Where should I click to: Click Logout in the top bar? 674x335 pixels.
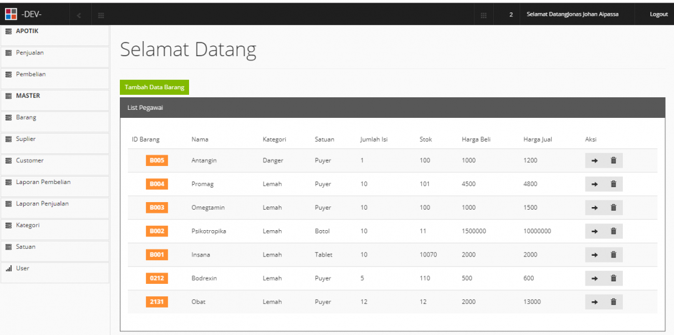658,14
